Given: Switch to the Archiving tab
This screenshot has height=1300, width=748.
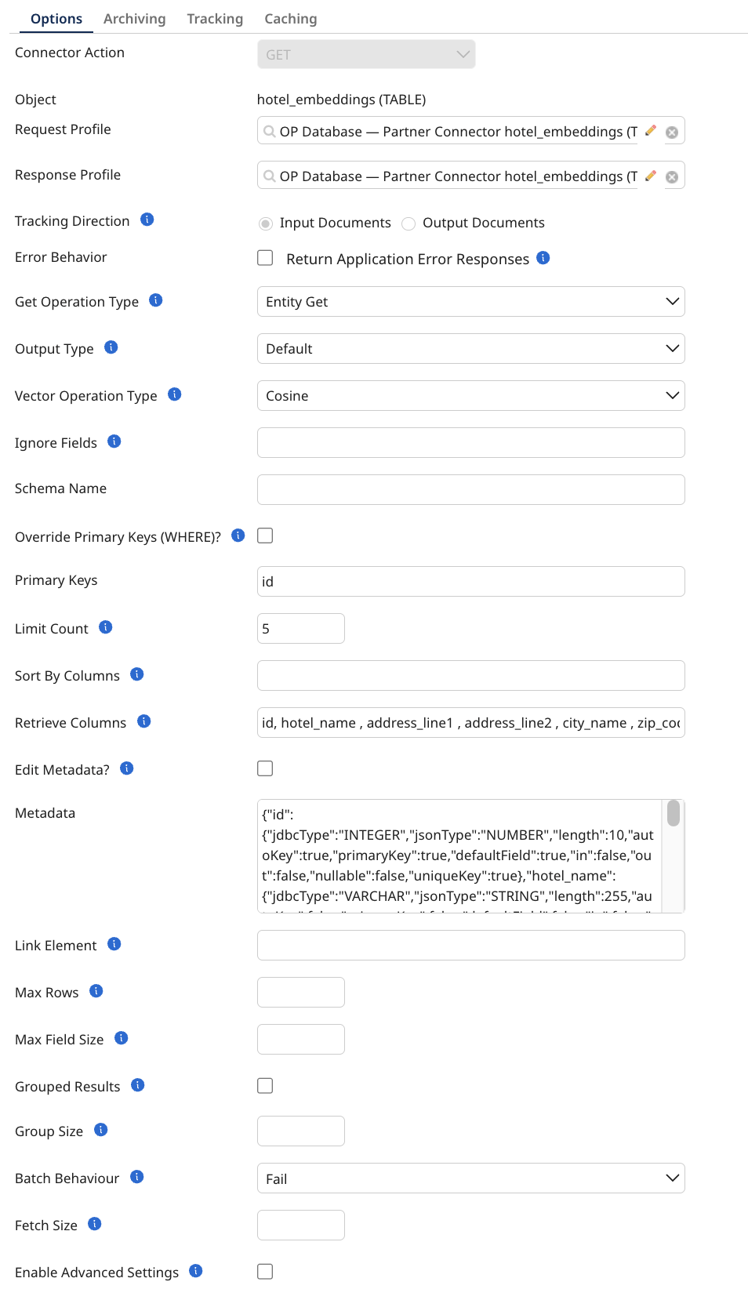Looking at the screenshot, I should click(135, 19).
